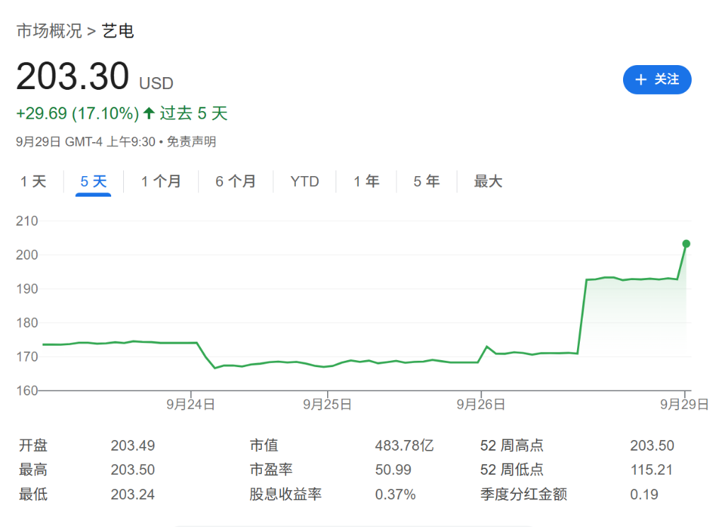Image resolution: width=725 pixels, height=527 pixels.
Task: Click the green endpoint dot on chart
Action: pyautogui.click(x=686, y=243)
